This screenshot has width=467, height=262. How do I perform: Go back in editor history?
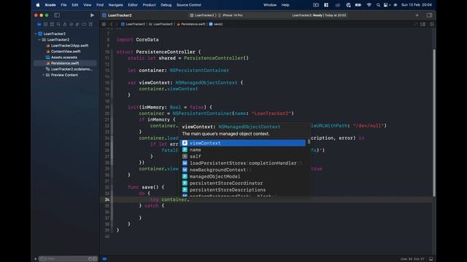coord(112,24)
